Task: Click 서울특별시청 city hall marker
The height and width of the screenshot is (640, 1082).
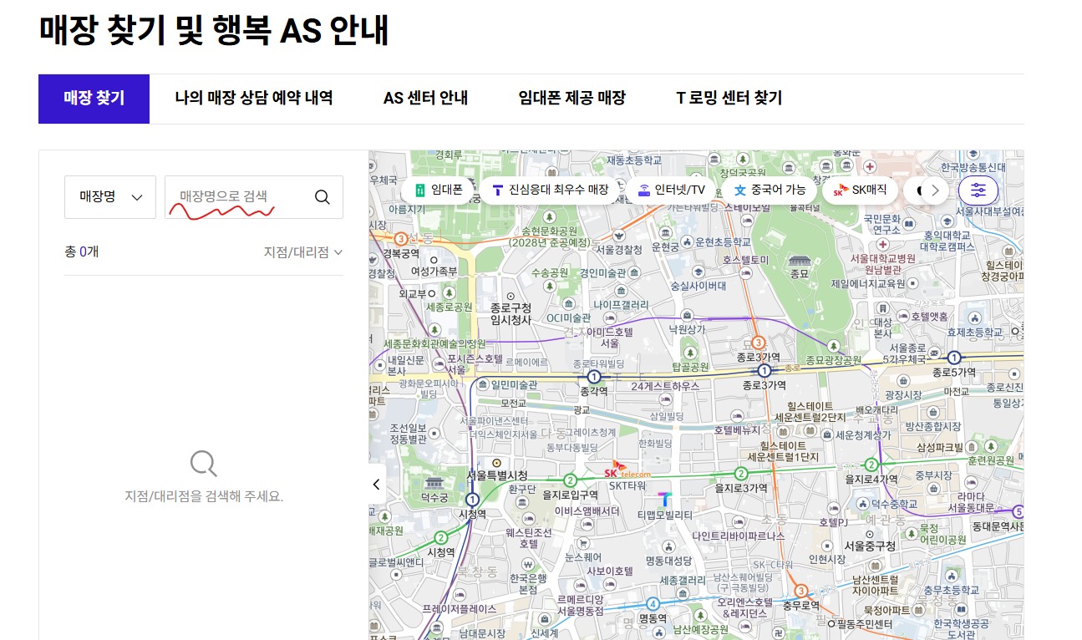Action: pyautogui.click(x=496, y=462)
